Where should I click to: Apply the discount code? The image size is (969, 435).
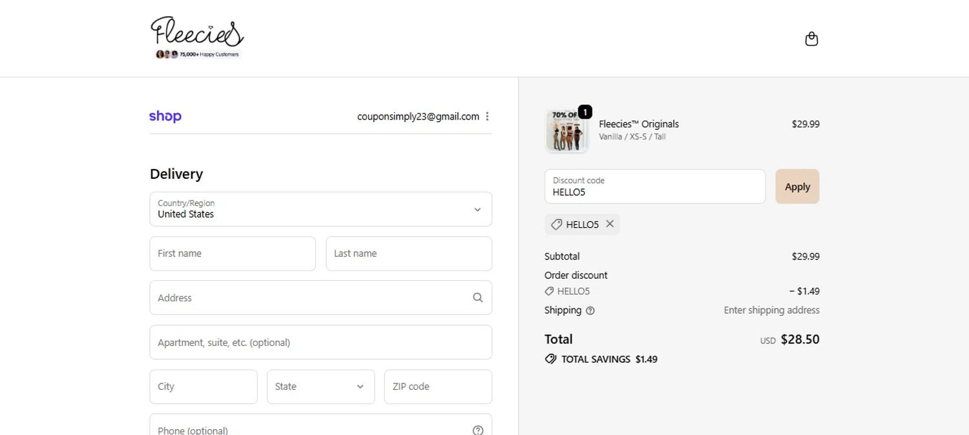coord(797,187)
